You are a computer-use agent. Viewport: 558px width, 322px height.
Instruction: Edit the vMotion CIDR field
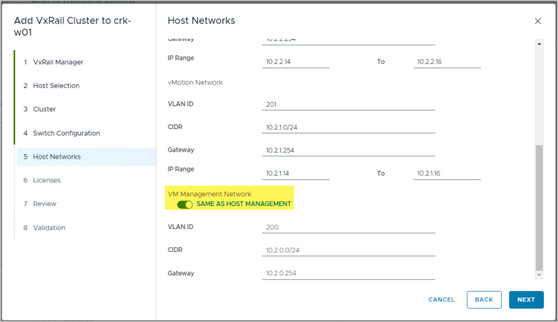[x=348, y=128]
